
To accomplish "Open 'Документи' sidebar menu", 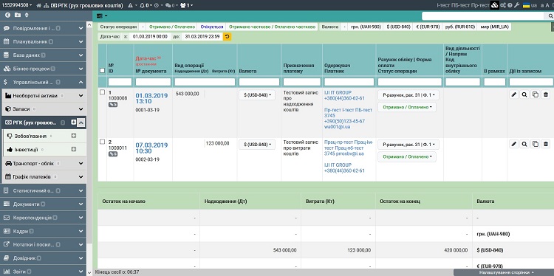I will [x=43, y=204].
